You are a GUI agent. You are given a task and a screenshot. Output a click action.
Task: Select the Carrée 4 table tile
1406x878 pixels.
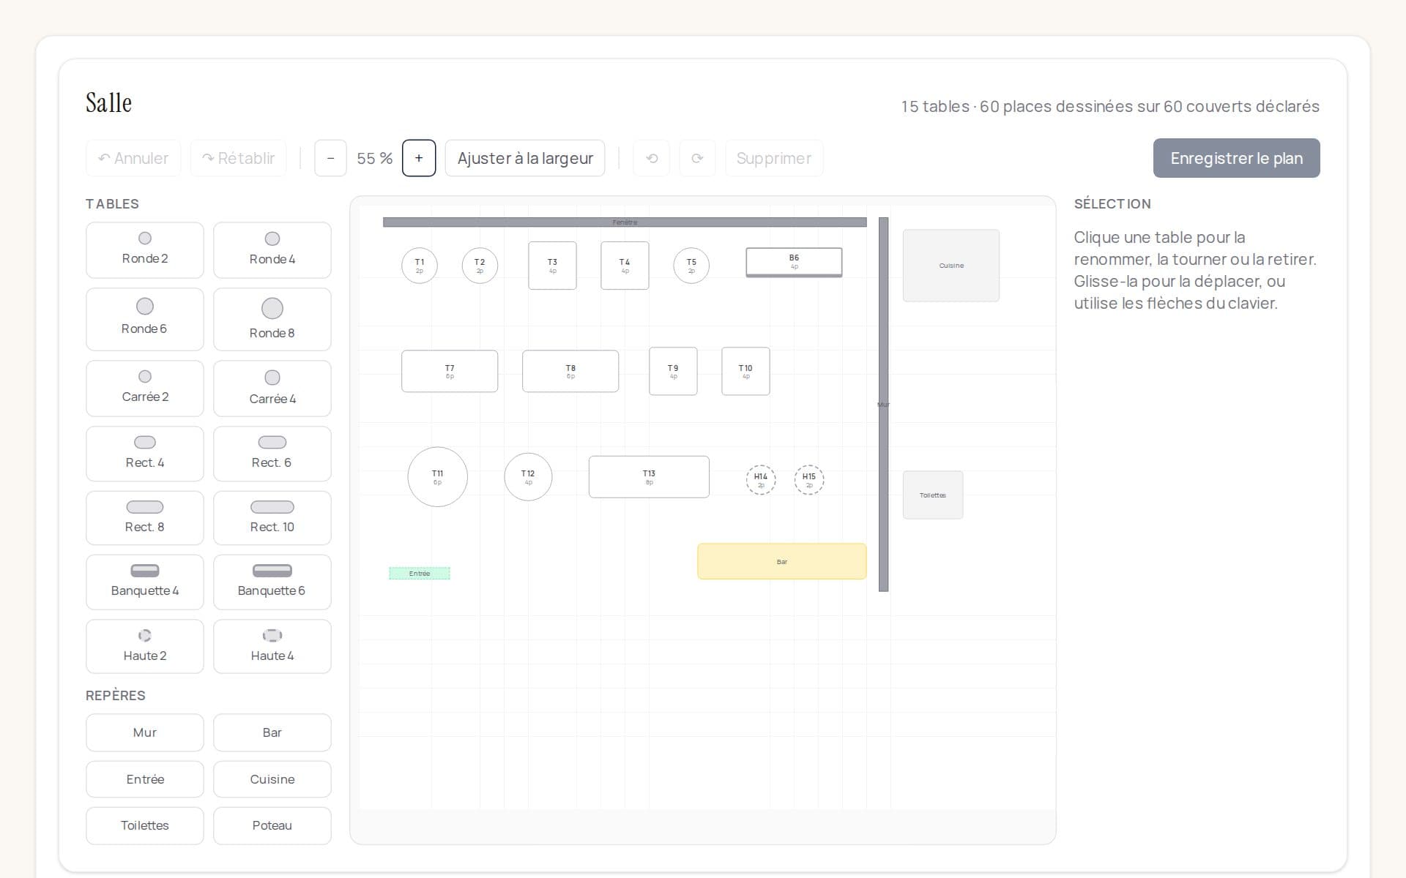click(272, 389)
